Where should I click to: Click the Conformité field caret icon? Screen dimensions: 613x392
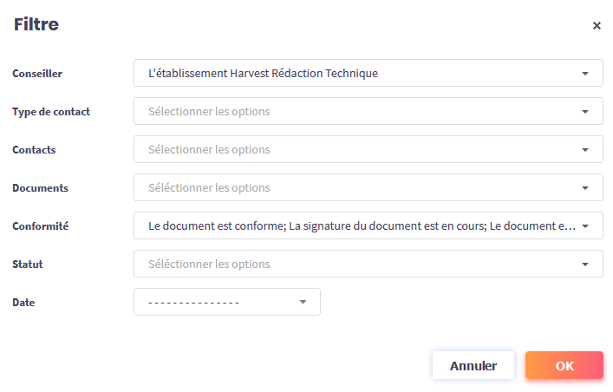[585, 226]
